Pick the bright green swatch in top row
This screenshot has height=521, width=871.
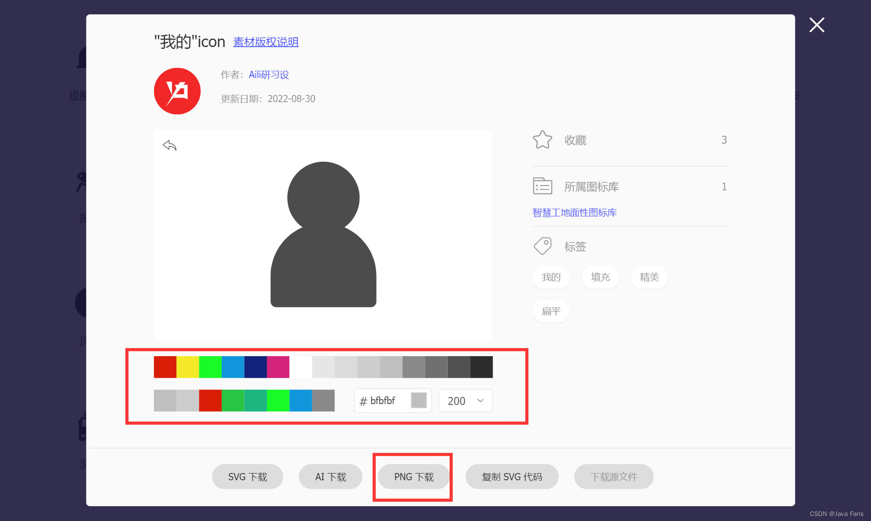(x=210, y=367)
